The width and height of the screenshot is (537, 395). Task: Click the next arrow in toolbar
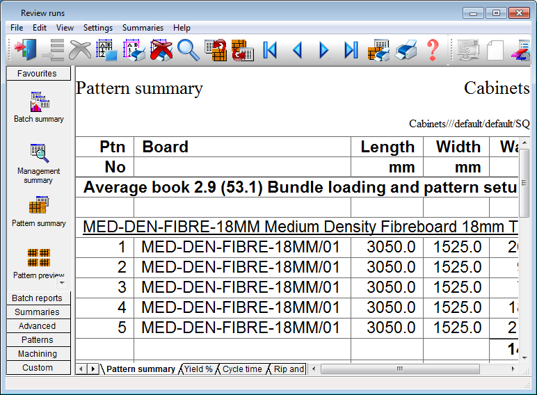[x=323, y=49]
